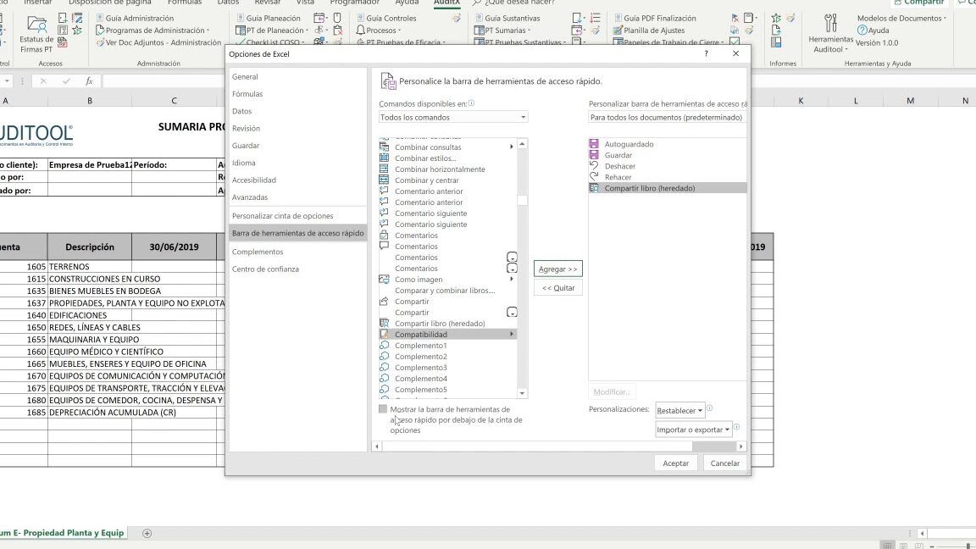Open Importar o exportar dropdown
Screen dimensions: 976x549
693,430
